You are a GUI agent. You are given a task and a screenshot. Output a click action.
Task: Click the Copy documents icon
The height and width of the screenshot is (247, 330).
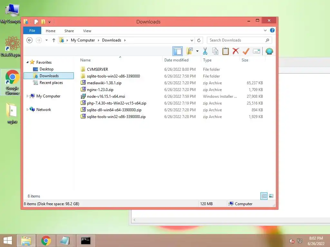point(215,51)
